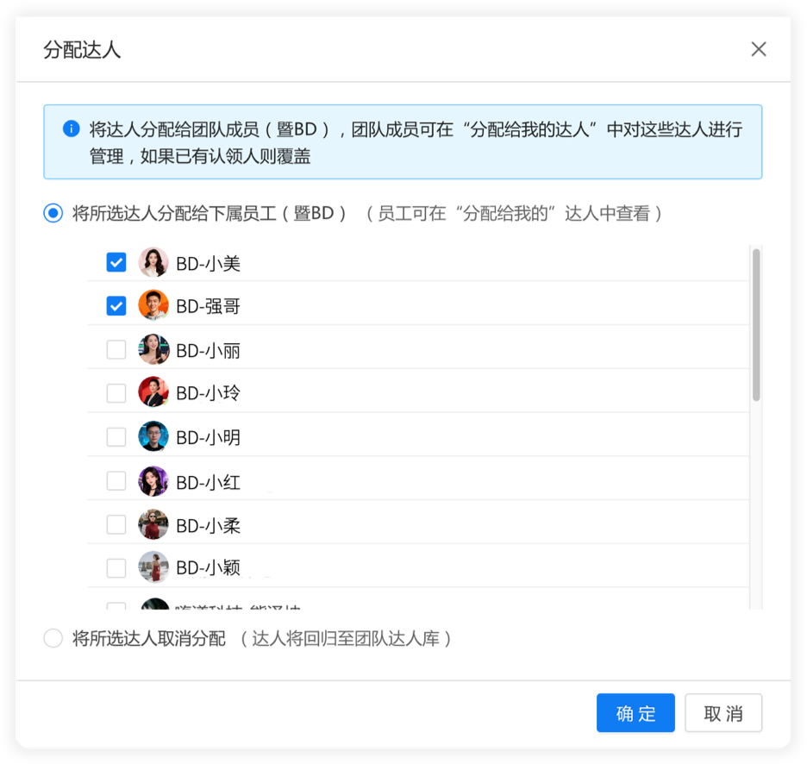Click BD-小颖 avatar icon
This screenshot has height=764, width=807.
point(153,567)
